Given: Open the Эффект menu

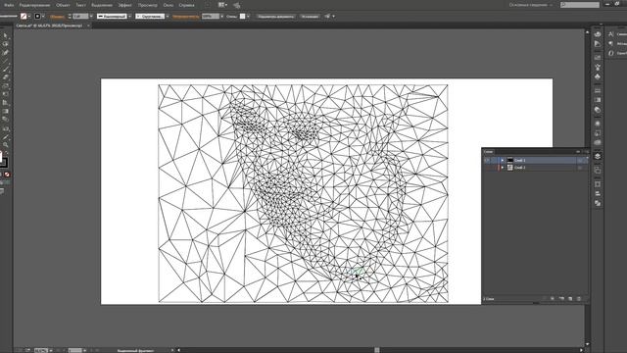Looking at the screenshot, I should (x=124, y=5).
